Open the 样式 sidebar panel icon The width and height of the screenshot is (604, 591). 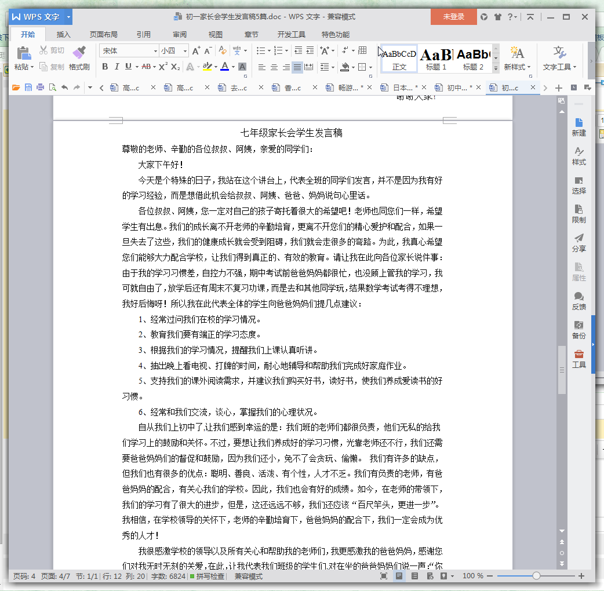click(578, 156)
